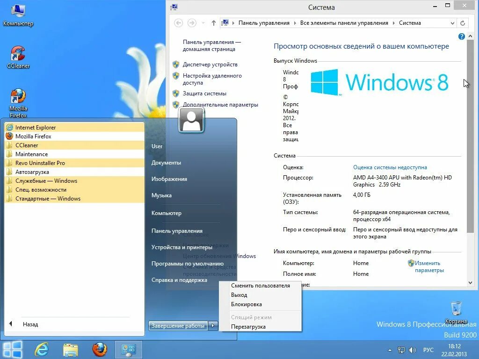
Task: Click the volume speaker icon in the tray
Action: pyautogui.click(x=412, y=349)
